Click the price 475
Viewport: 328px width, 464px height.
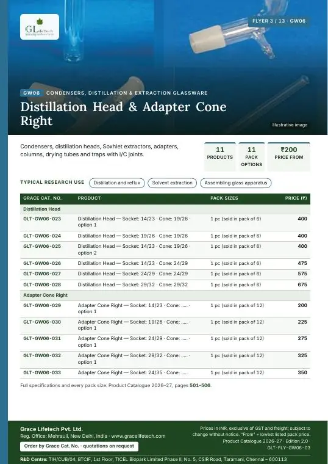[302, 263]
